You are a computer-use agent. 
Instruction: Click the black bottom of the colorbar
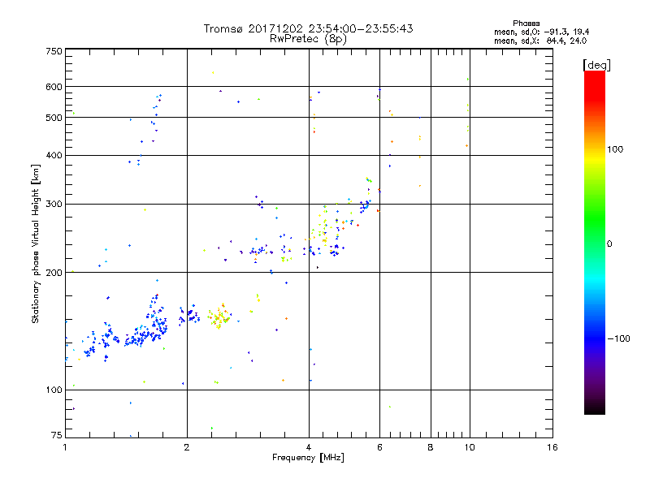coord(595,409)
